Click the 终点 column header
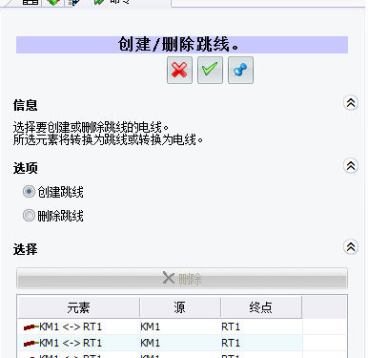 (x=261, y=307)
